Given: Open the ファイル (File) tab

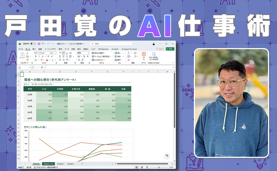Looking at the screenshot, I should [x=21, y=49].
